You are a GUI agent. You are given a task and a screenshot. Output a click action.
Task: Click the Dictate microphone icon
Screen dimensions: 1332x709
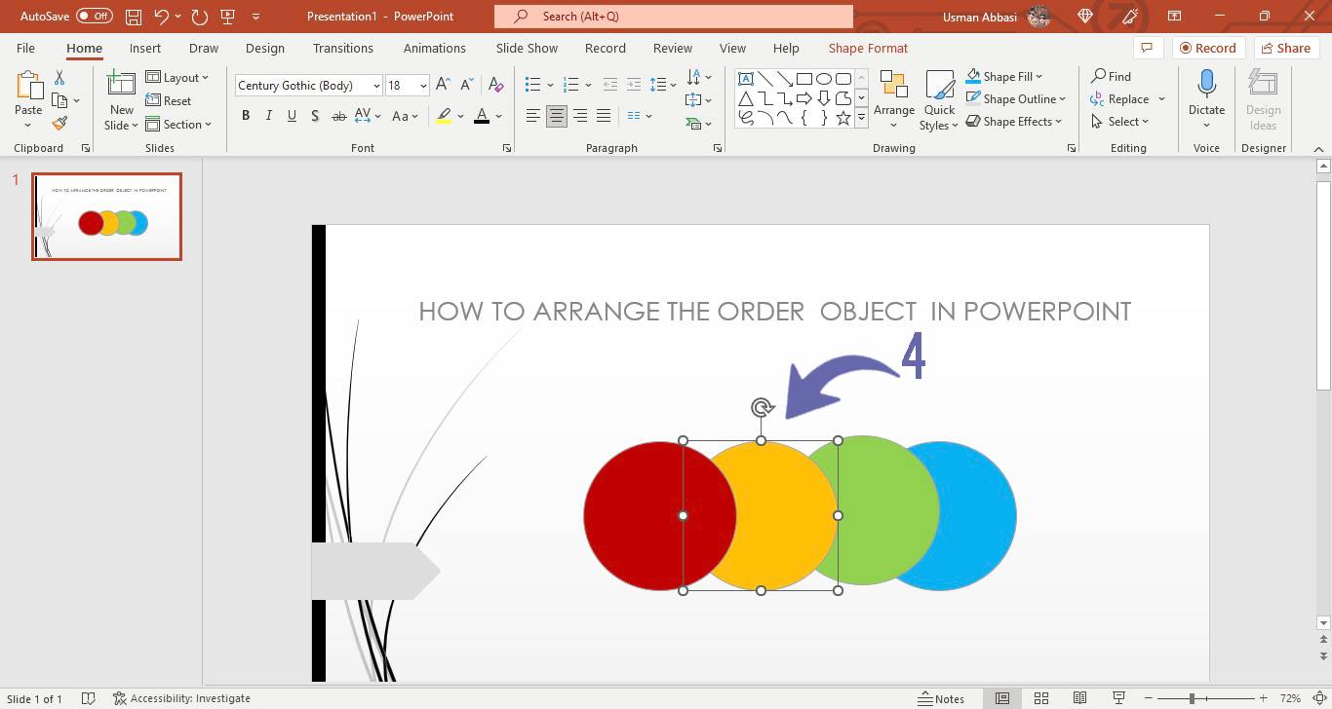click(1206, 85)
